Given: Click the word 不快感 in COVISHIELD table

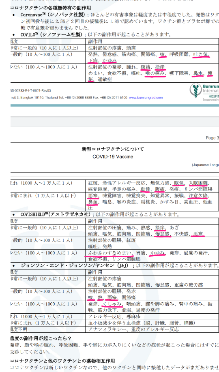Looking at the screenshot, I should 181,234.
